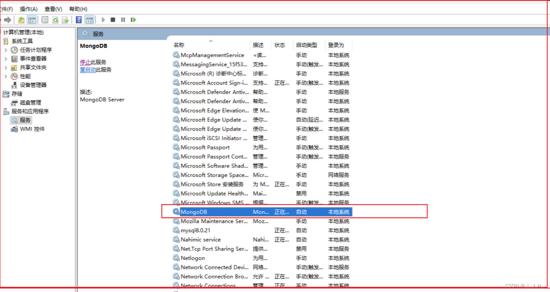The image size is (550, 292).
Task: Select Microsoft Store 安装服务 row
Action: pyautogui.click(x=262, y=184)
